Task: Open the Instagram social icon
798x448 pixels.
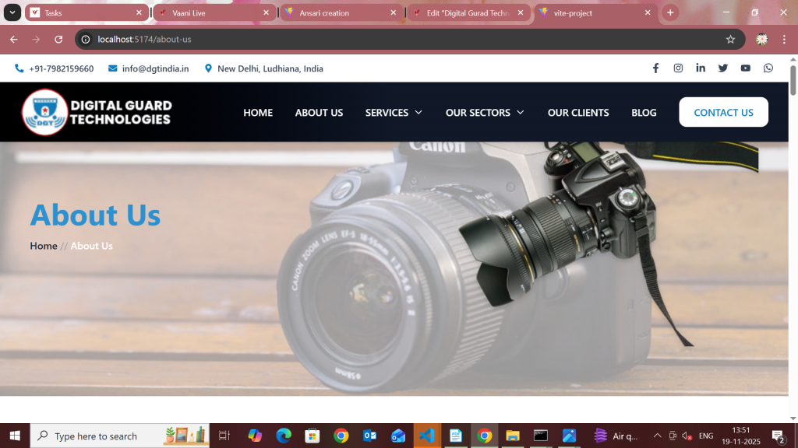Action: (x=678, y=68)
